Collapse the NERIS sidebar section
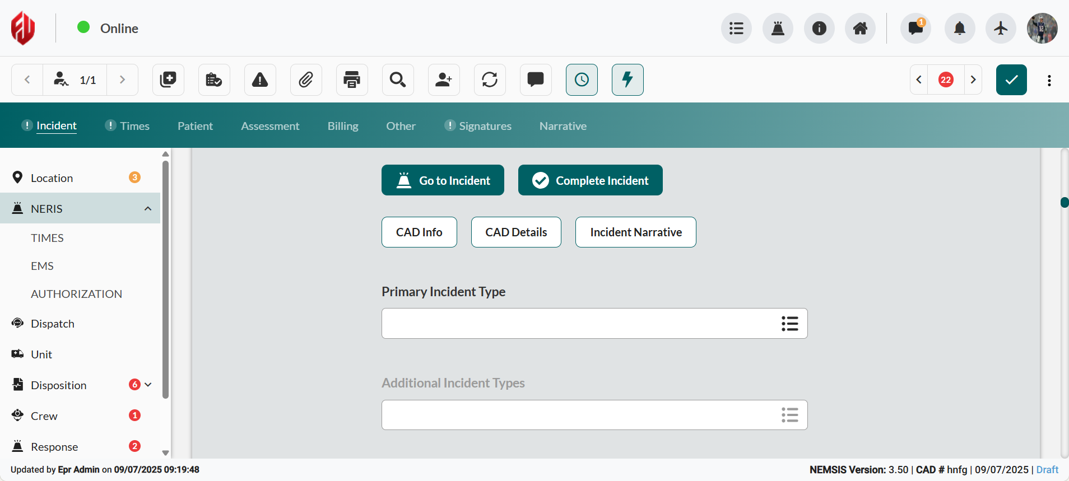1069x481 pixels. pos(148,209)
